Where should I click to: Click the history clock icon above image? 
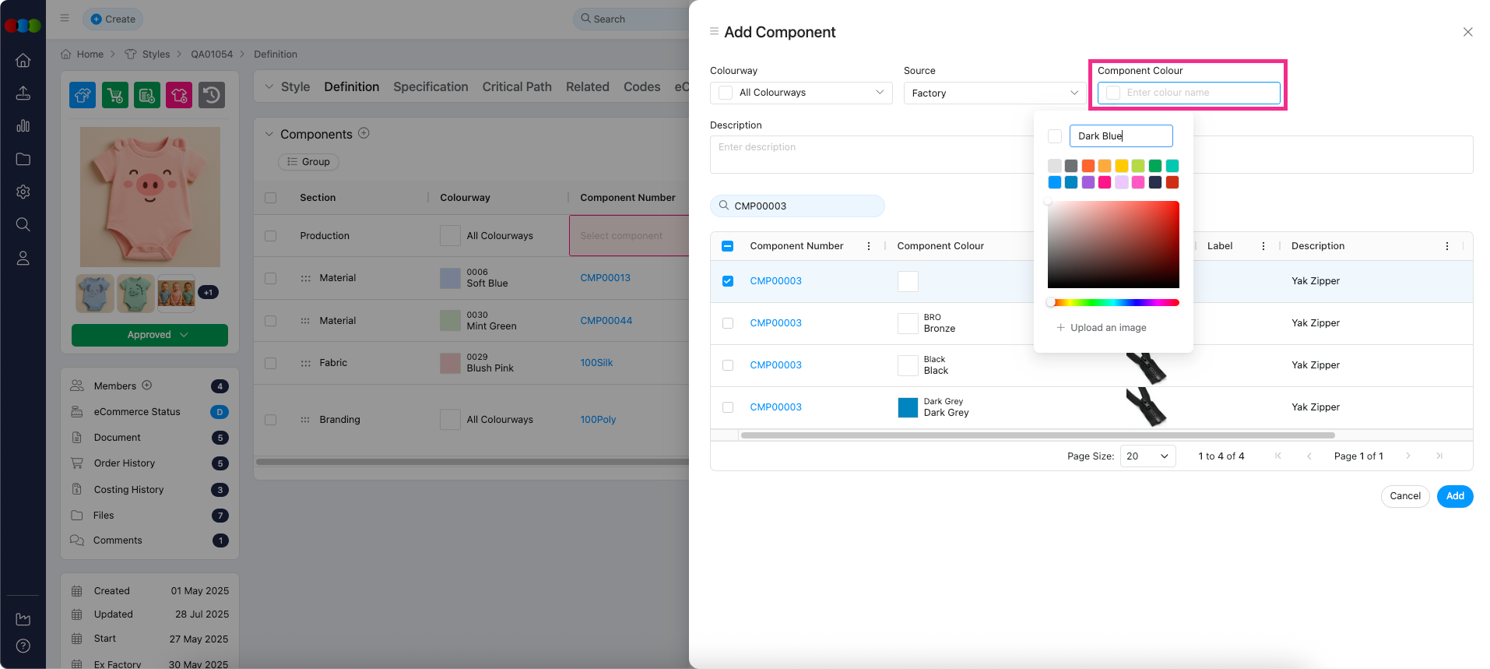(212, 95)
